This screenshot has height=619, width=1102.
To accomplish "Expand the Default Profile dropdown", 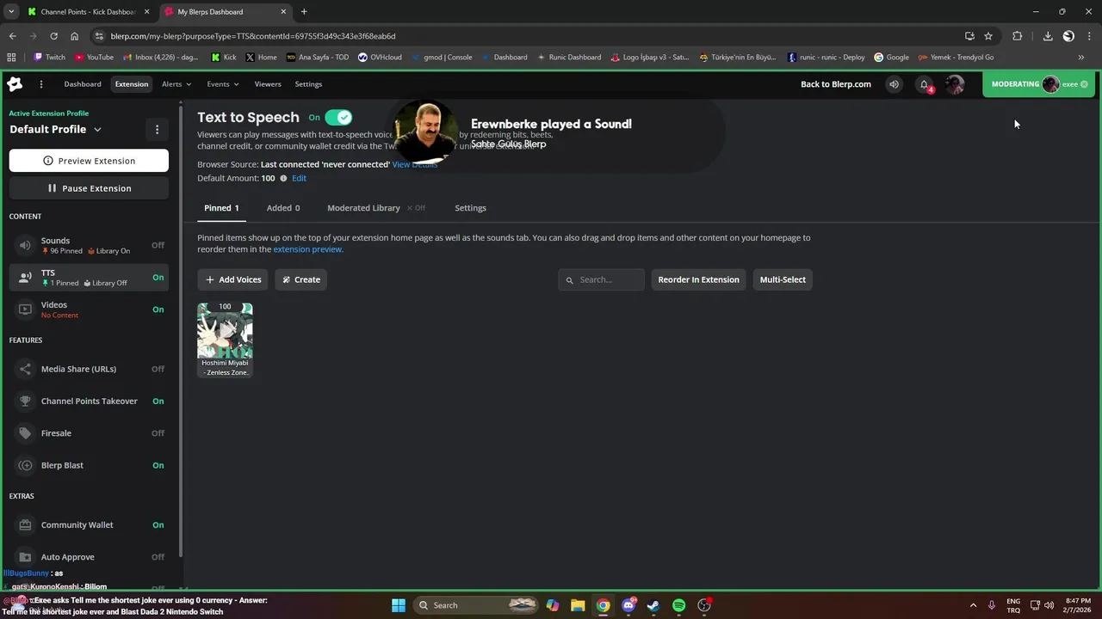I will click(x=97, y=130).
